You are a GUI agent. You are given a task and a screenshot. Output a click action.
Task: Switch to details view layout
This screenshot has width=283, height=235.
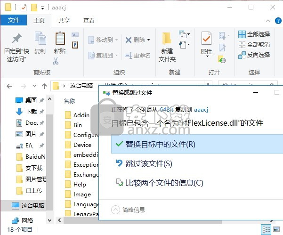[x=266, y=229]
